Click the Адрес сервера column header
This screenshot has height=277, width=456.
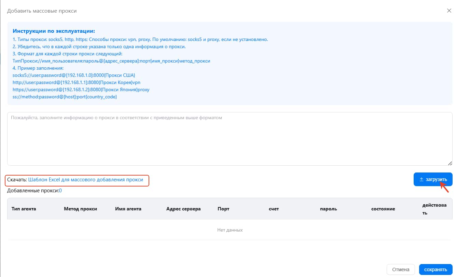pyautogui.click(x=183, y=209)
